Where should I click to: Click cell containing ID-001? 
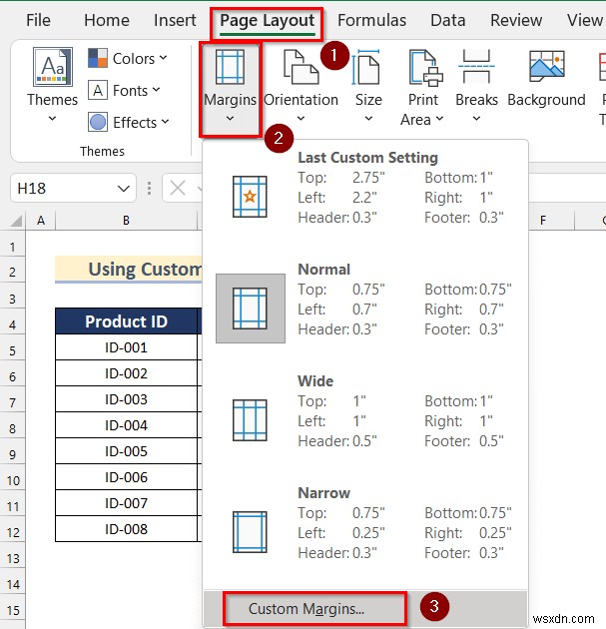click(x=126, y=347)
